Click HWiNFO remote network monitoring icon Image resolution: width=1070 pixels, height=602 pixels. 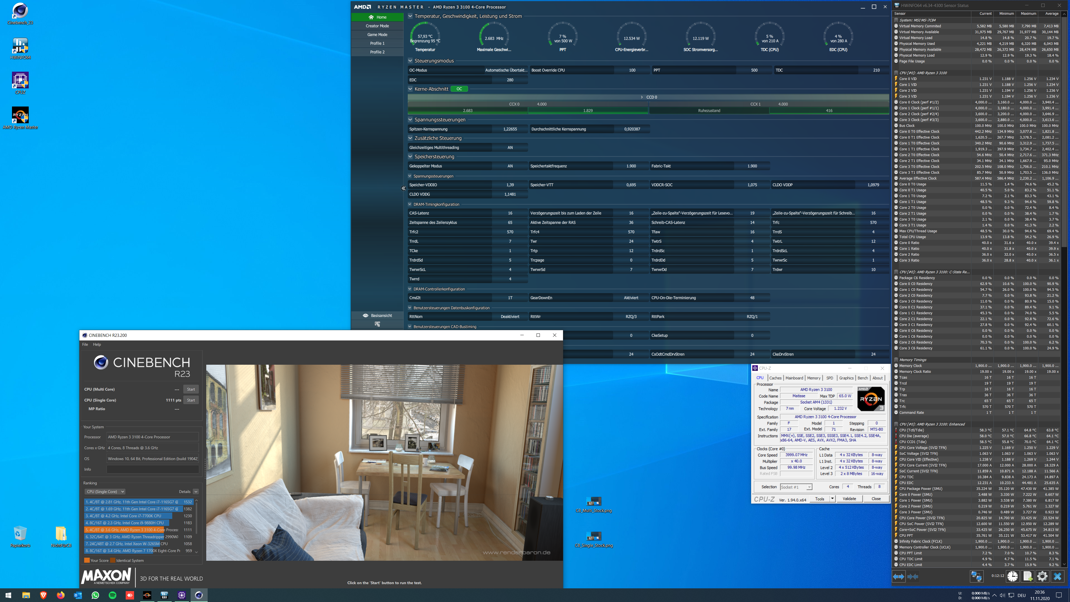(976, 576)
